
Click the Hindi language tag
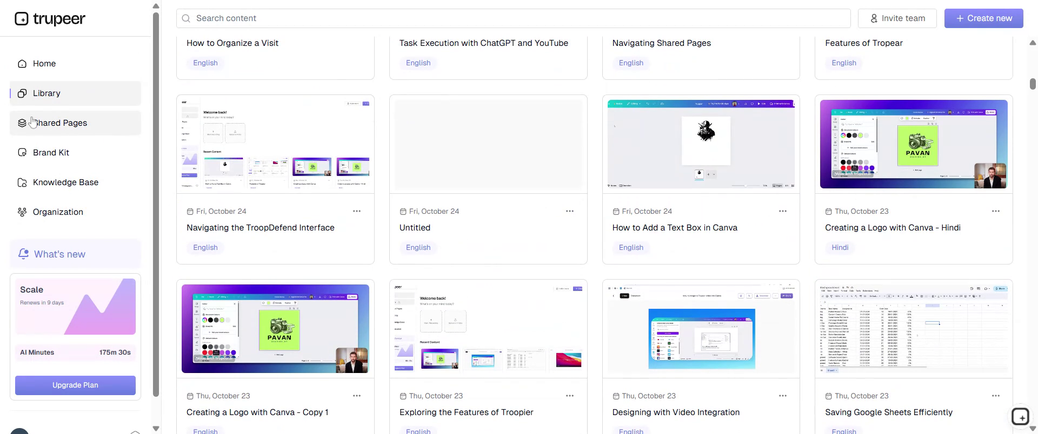point(840,248)
